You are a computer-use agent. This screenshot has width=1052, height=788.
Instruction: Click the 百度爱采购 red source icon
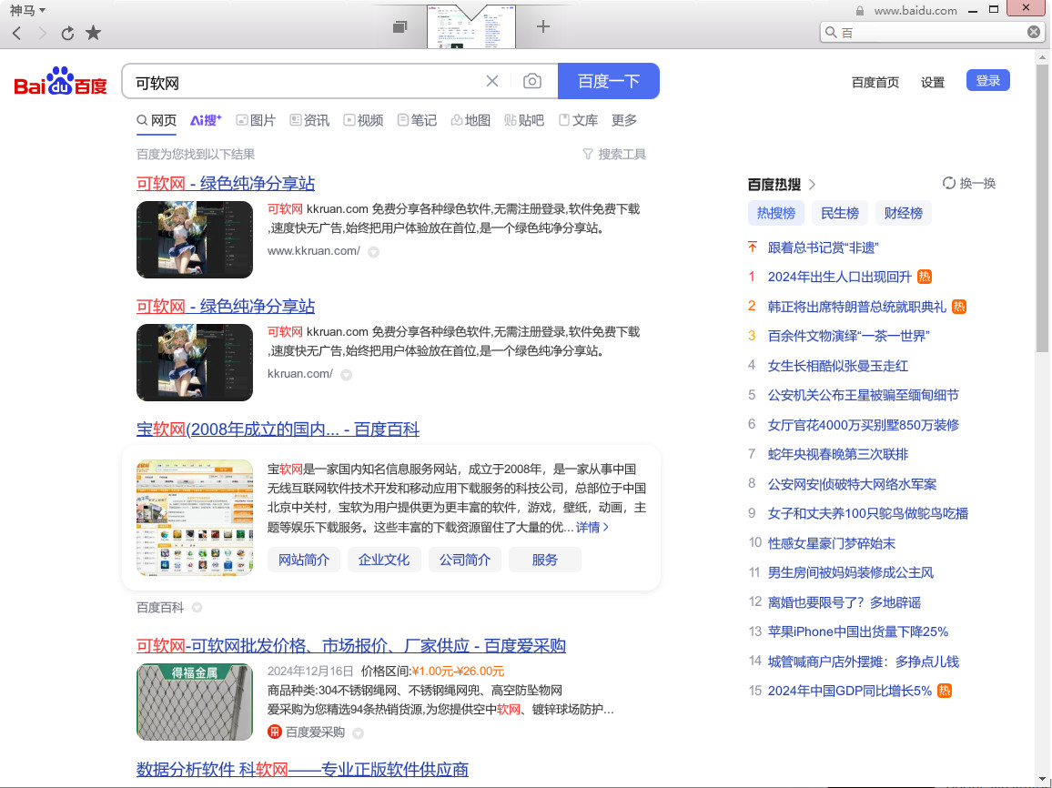pyautogui.click(x=275, y=732)
